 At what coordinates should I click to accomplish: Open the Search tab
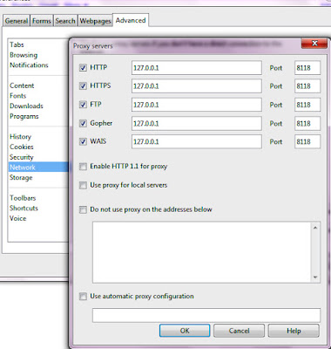tap(65, 21)
